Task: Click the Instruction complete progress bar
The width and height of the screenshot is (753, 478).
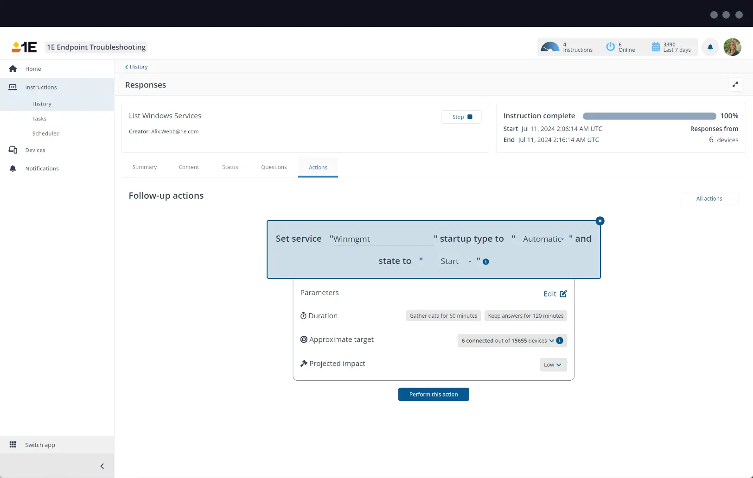Action: tap(648, 116)
